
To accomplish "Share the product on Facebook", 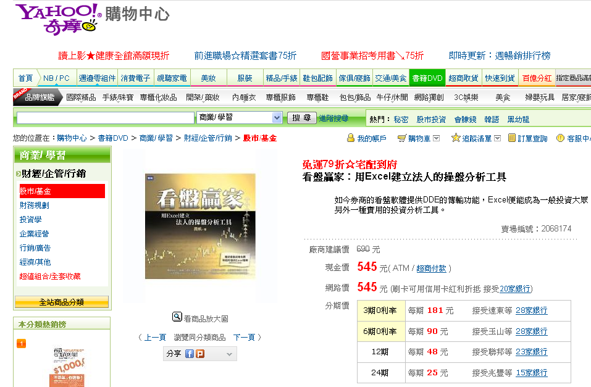I will (190, 354).
